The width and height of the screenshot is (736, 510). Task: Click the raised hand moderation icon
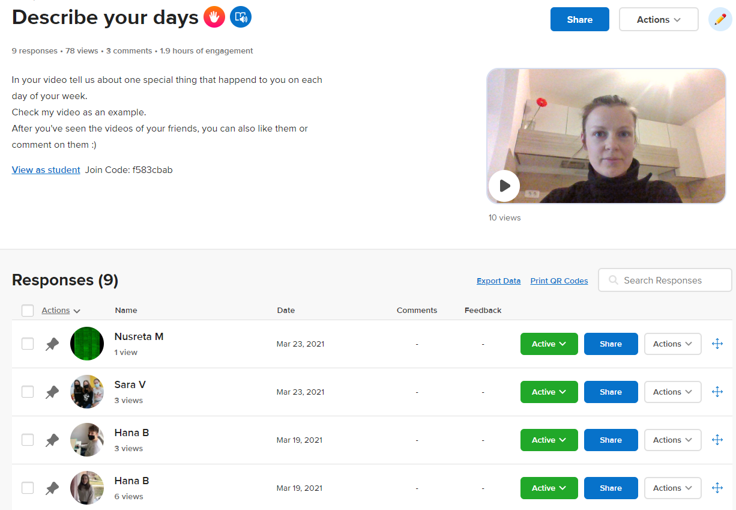(214, 17)
